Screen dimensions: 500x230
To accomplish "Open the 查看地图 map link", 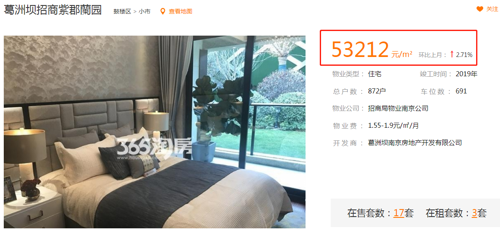I will tap(181, 11).
